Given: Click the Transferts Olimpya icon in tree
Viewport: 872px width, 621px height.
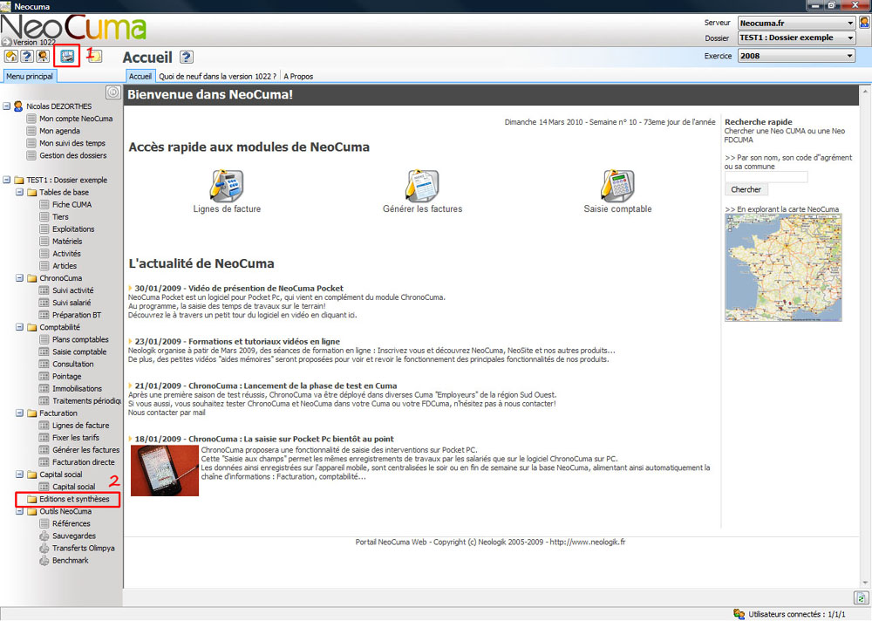Looking at the screenshot, I should (x=44, y=548).
